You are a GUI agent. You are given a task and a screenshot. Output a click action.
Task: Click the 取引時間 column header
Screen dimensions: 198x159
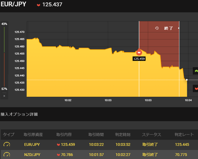click(96, 135)
